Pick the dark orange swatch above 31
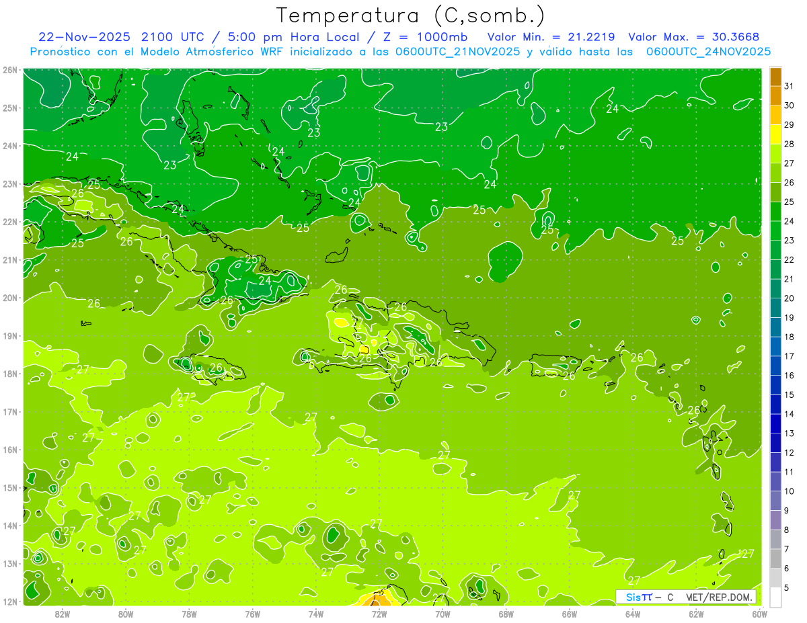This screenshot has width=807, height=623. click(775, 77)
